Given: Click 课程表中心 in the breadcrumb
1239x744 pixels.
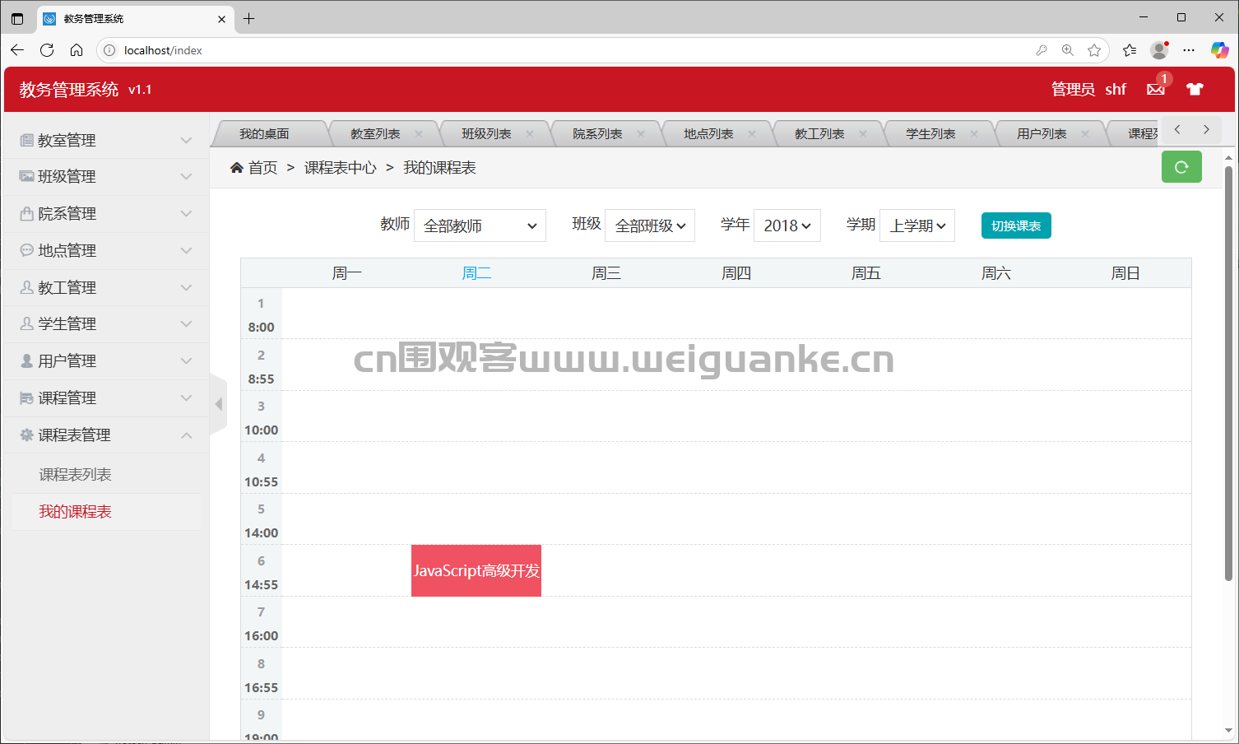Looking at the screenshot, I should tap(341, 168).
